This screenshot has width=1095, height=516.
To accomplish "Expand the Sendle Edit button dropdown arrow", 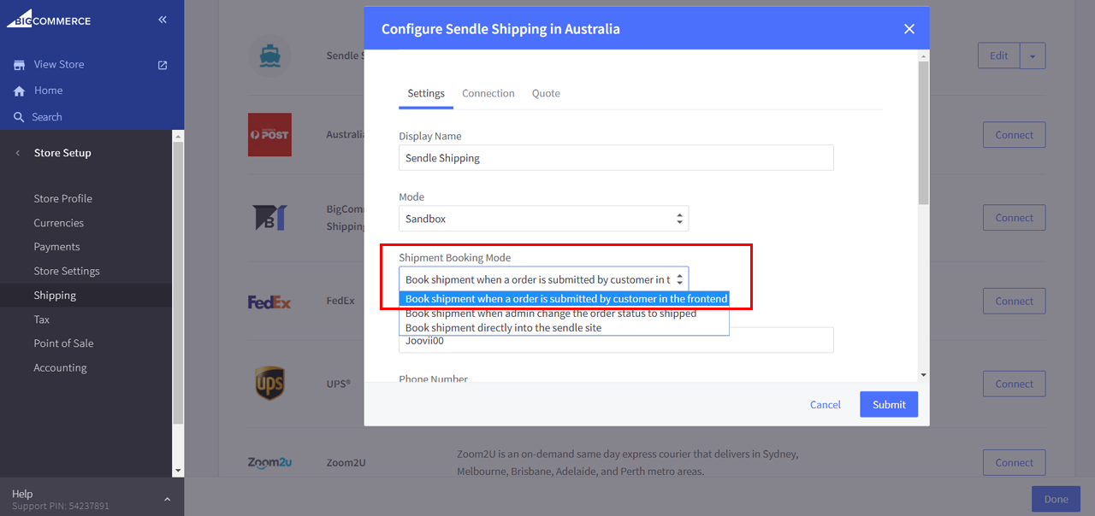I will tap(1033, 56).
